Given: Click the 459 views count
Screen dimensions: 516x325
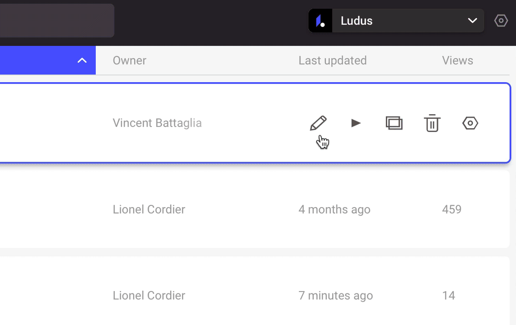Looking at the screenshot, I should pyautogui.click(x=451, y=209).
